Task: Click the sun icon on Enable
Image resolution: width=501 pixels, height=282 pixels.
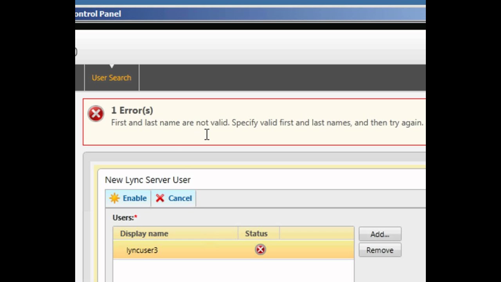Action: point(114,198)
